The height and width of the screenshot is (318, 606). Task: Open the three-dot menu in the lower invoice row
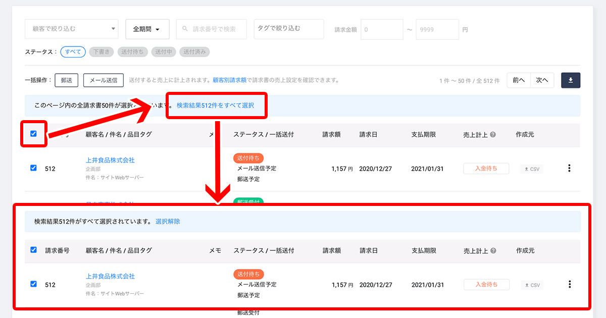[x=570, y=284]
